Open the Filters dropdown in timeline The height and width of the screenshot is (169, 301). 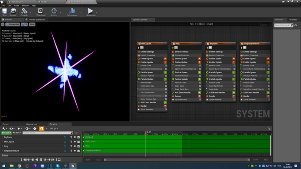[17, 133]
